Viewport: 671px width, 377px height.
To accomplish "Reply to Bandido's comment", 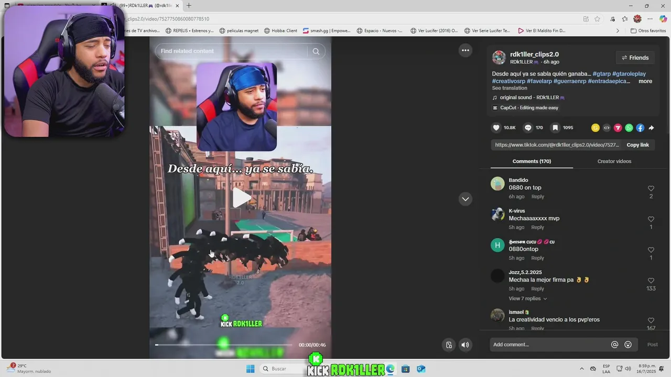I will [x=537, y=197].
